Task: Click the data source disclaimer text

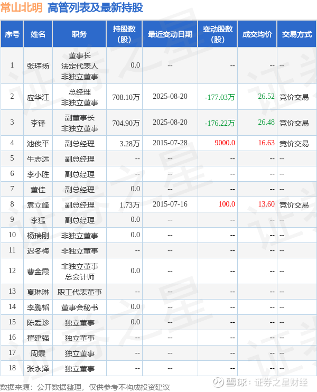Action: 85,387
